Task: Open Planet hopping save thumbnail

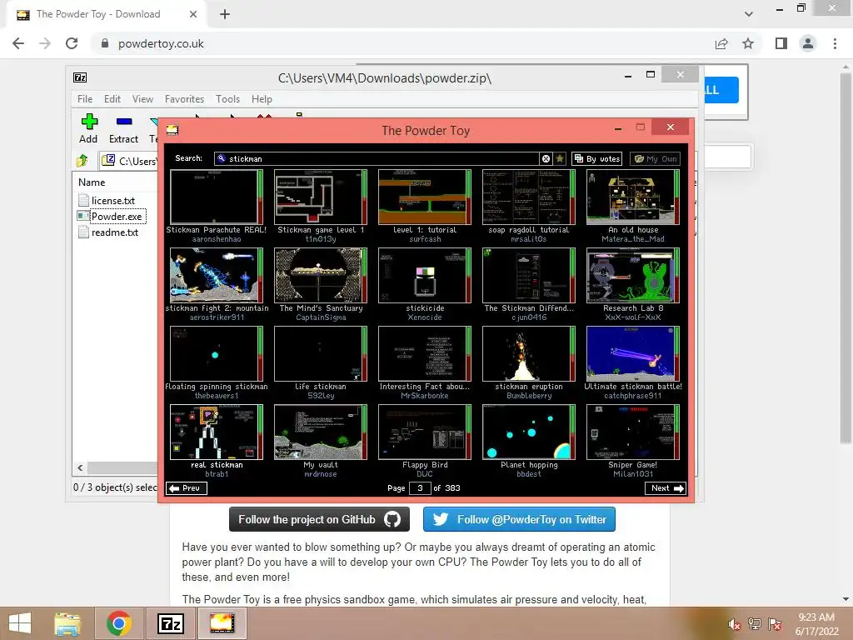Action: [529, 432]
